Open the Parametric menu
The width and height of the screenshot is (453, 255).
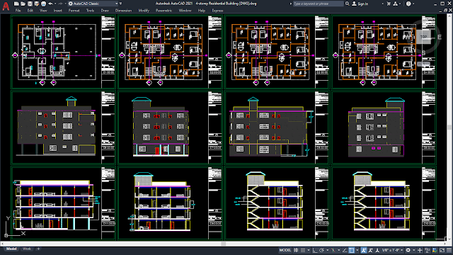pyautogui.click(x=164, y=11)
